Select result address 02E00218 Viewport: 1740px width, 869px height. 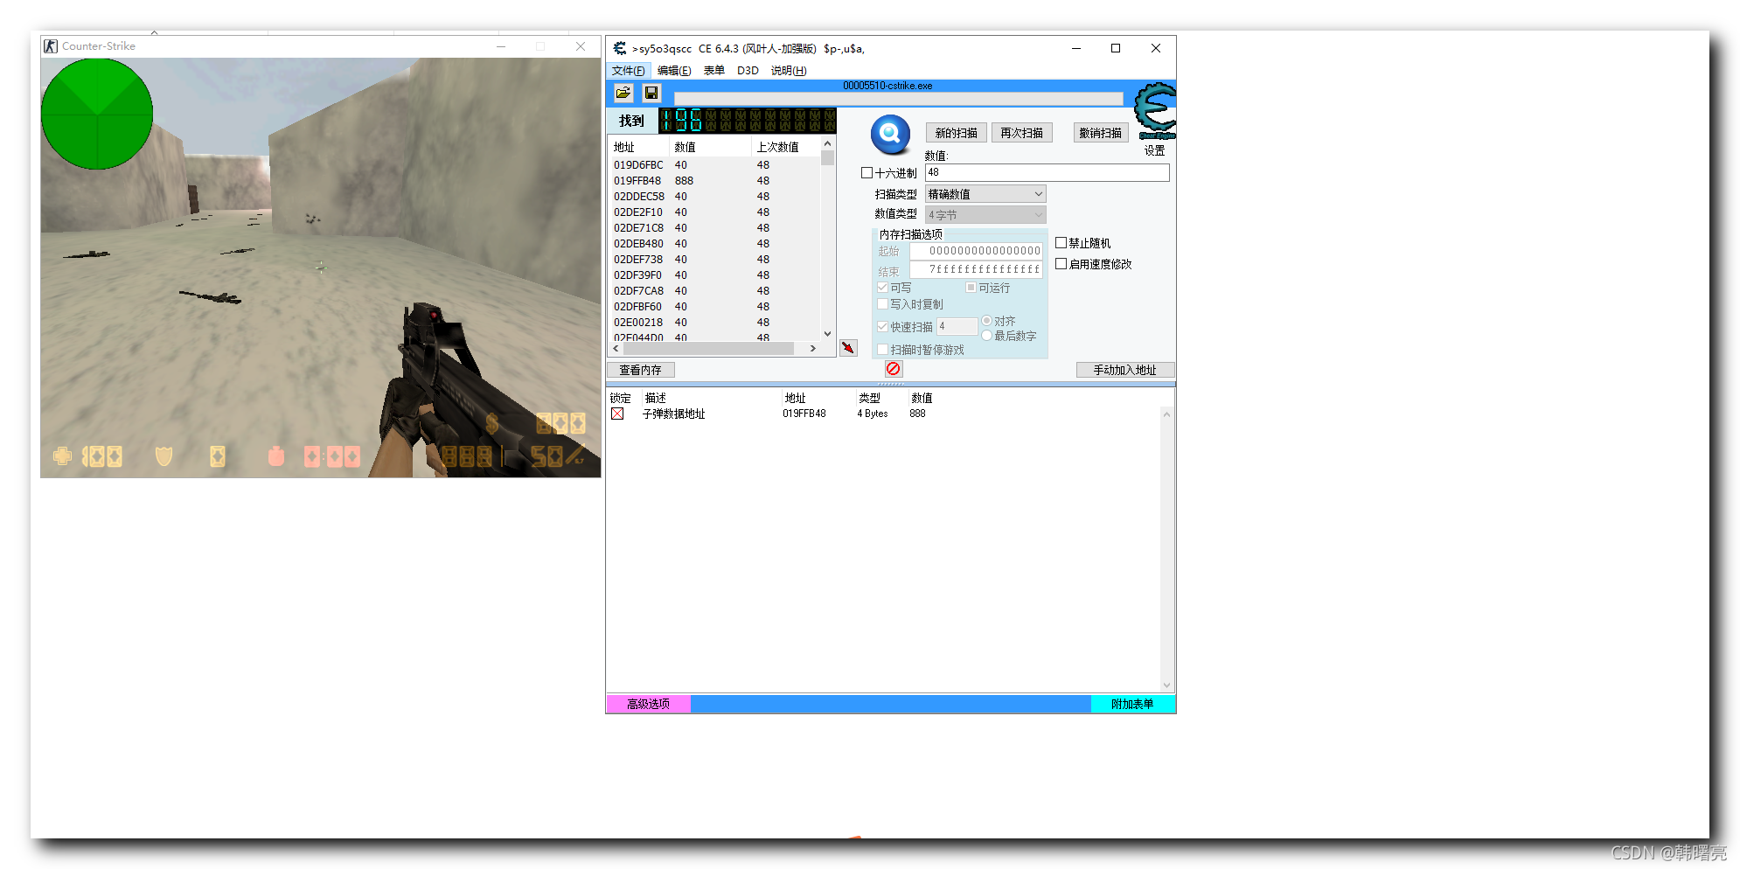638,323
